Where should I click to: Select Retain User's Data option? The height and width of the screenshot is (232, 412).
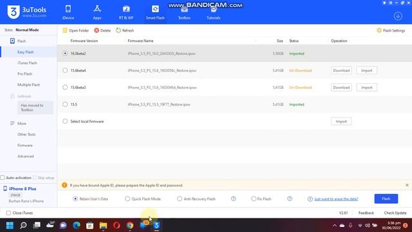[75, 199]
